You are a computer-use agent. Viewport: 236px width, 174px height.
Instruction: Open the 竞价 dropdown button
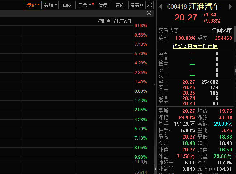[33, 5]
